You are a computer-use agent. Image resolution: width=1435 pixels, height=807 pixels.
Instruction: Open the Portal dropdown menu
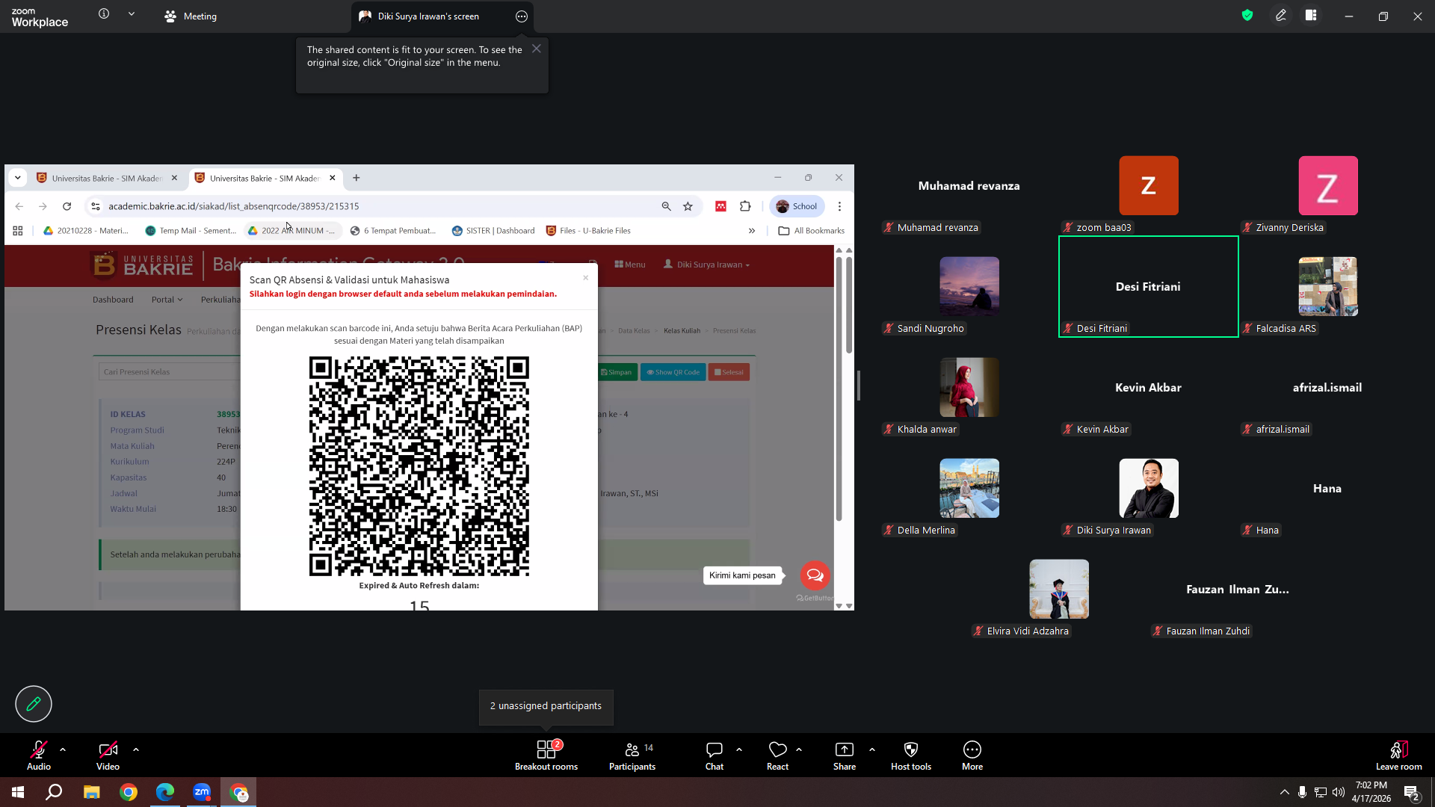point(167,300)
